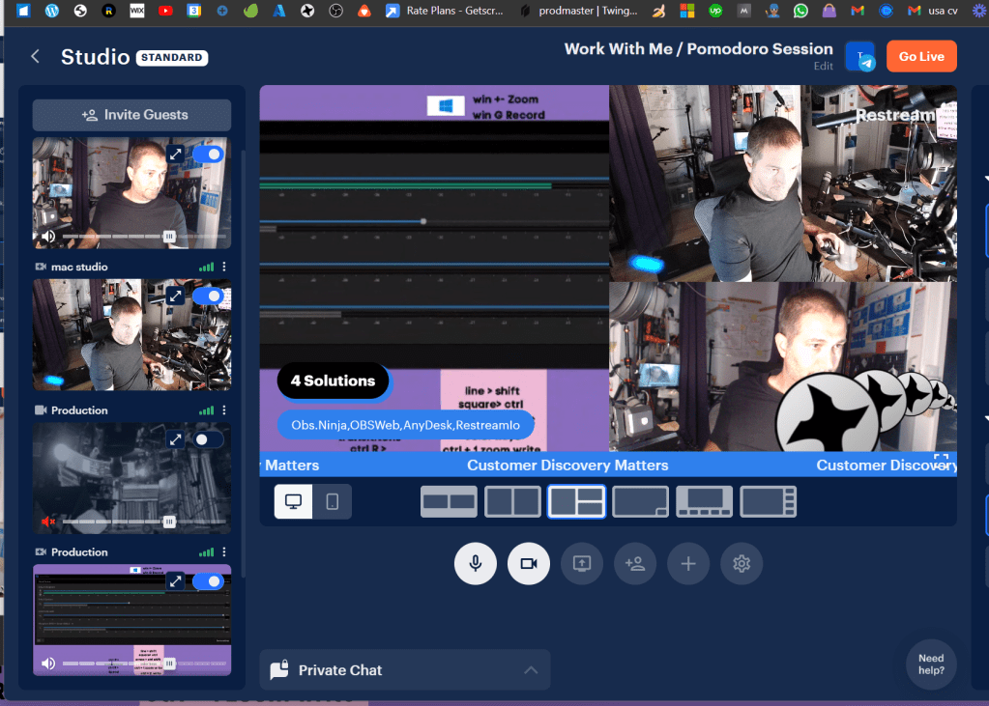Expand the purple screen-share source thumbnail

(x=175, y=580)
